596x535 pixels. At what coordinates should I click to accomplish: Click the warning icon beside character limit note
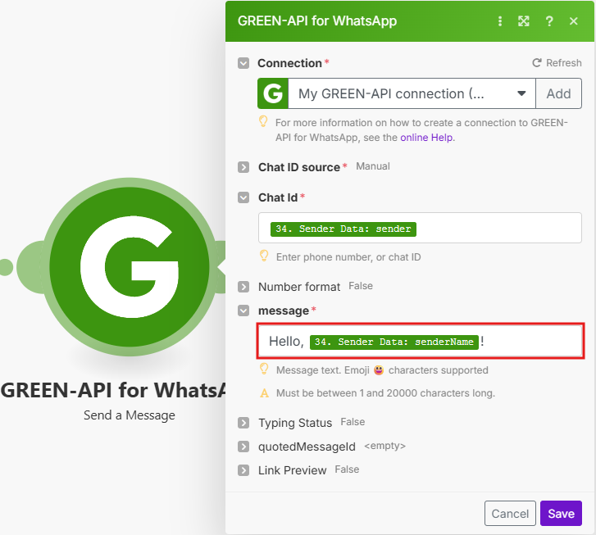(x=264, y=392)
